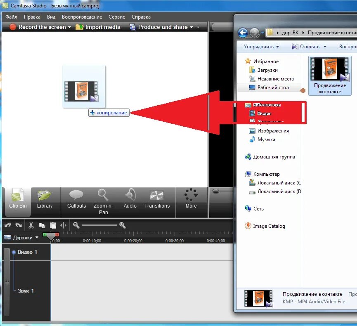This screenshot has width=357, height=326.
Task: Open the Файл menu
Action: coord(12,17)
